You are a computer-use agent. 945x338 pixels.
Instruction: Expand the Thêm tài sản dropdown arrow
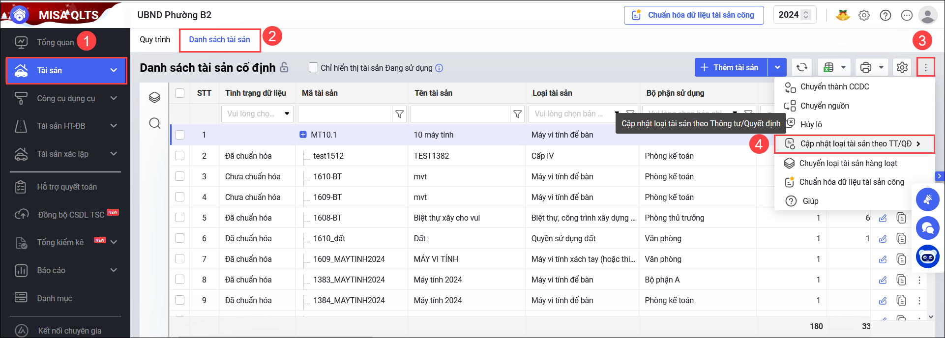tap(777, 67)
